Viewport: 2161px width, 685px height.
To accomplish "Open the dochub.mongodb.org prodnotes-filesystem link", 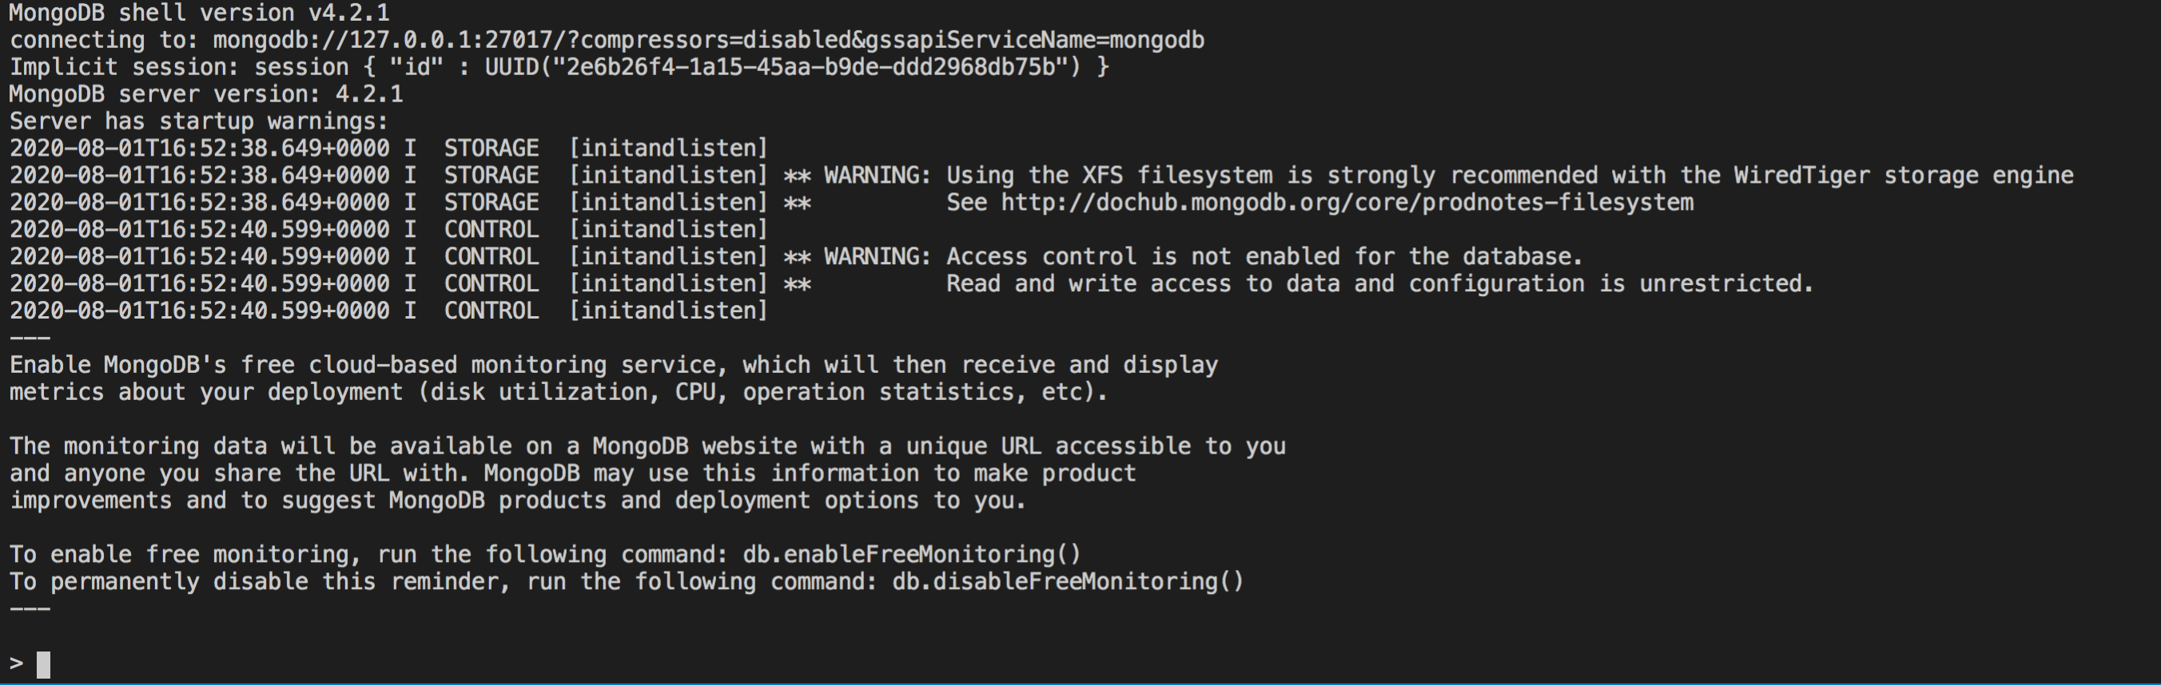I will click(1347, 203).
